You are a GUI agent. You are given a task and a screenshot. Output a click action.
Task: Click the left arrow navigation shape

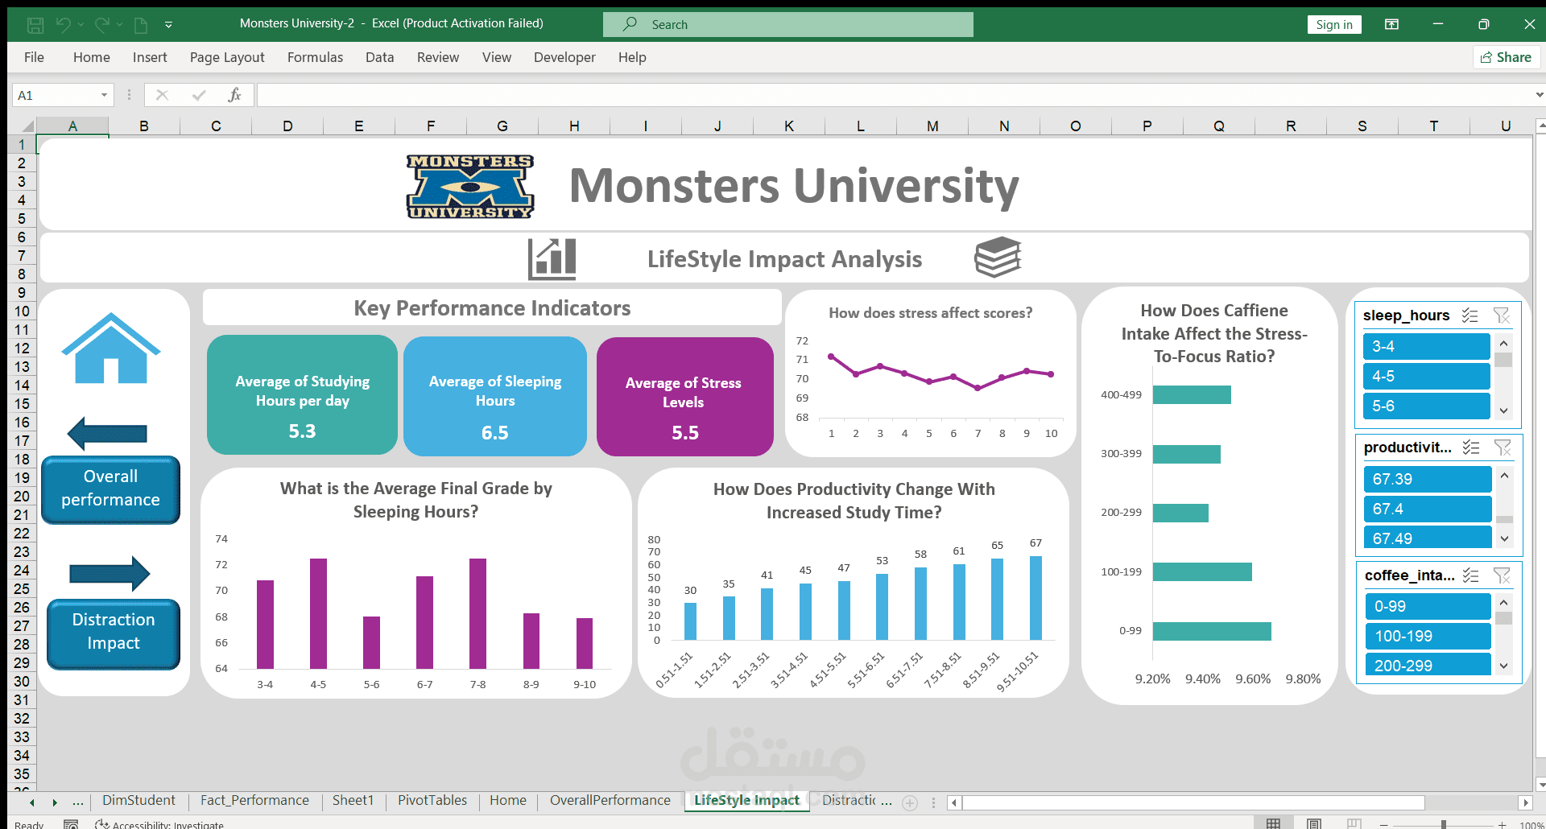[107, 434]
